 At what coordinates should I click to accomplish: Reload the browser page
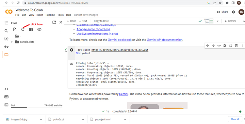(x=18, y=3)
